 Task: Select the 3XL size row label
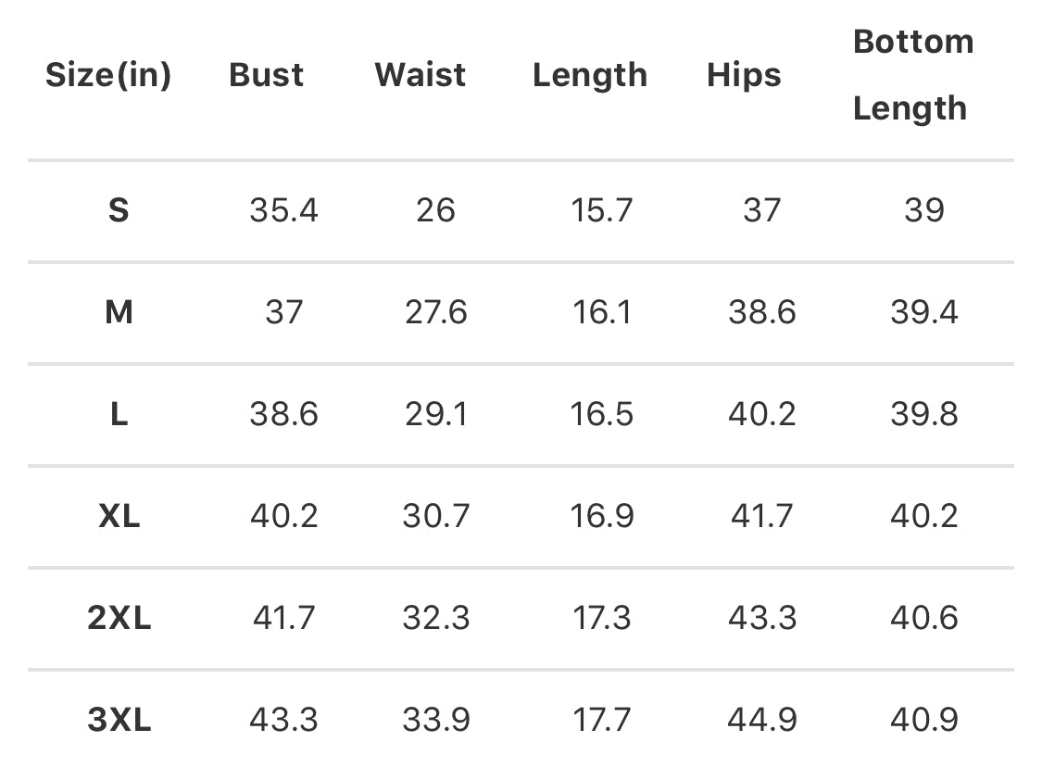coord(119,720)
